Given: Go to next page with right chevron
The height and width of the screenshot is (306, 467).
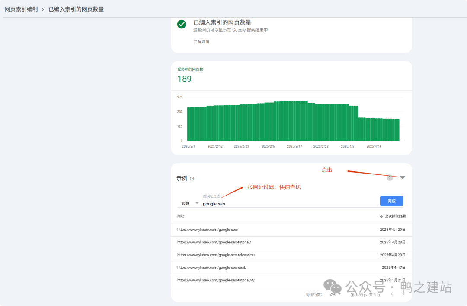Looking at the screenshot, I should pyautogui.click(x=403, y=294).
